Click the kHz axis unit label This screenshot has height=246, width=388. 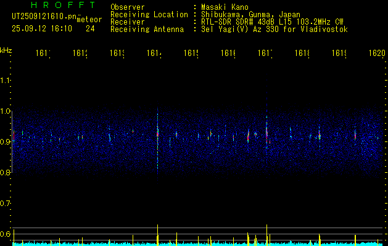(6, 50)
